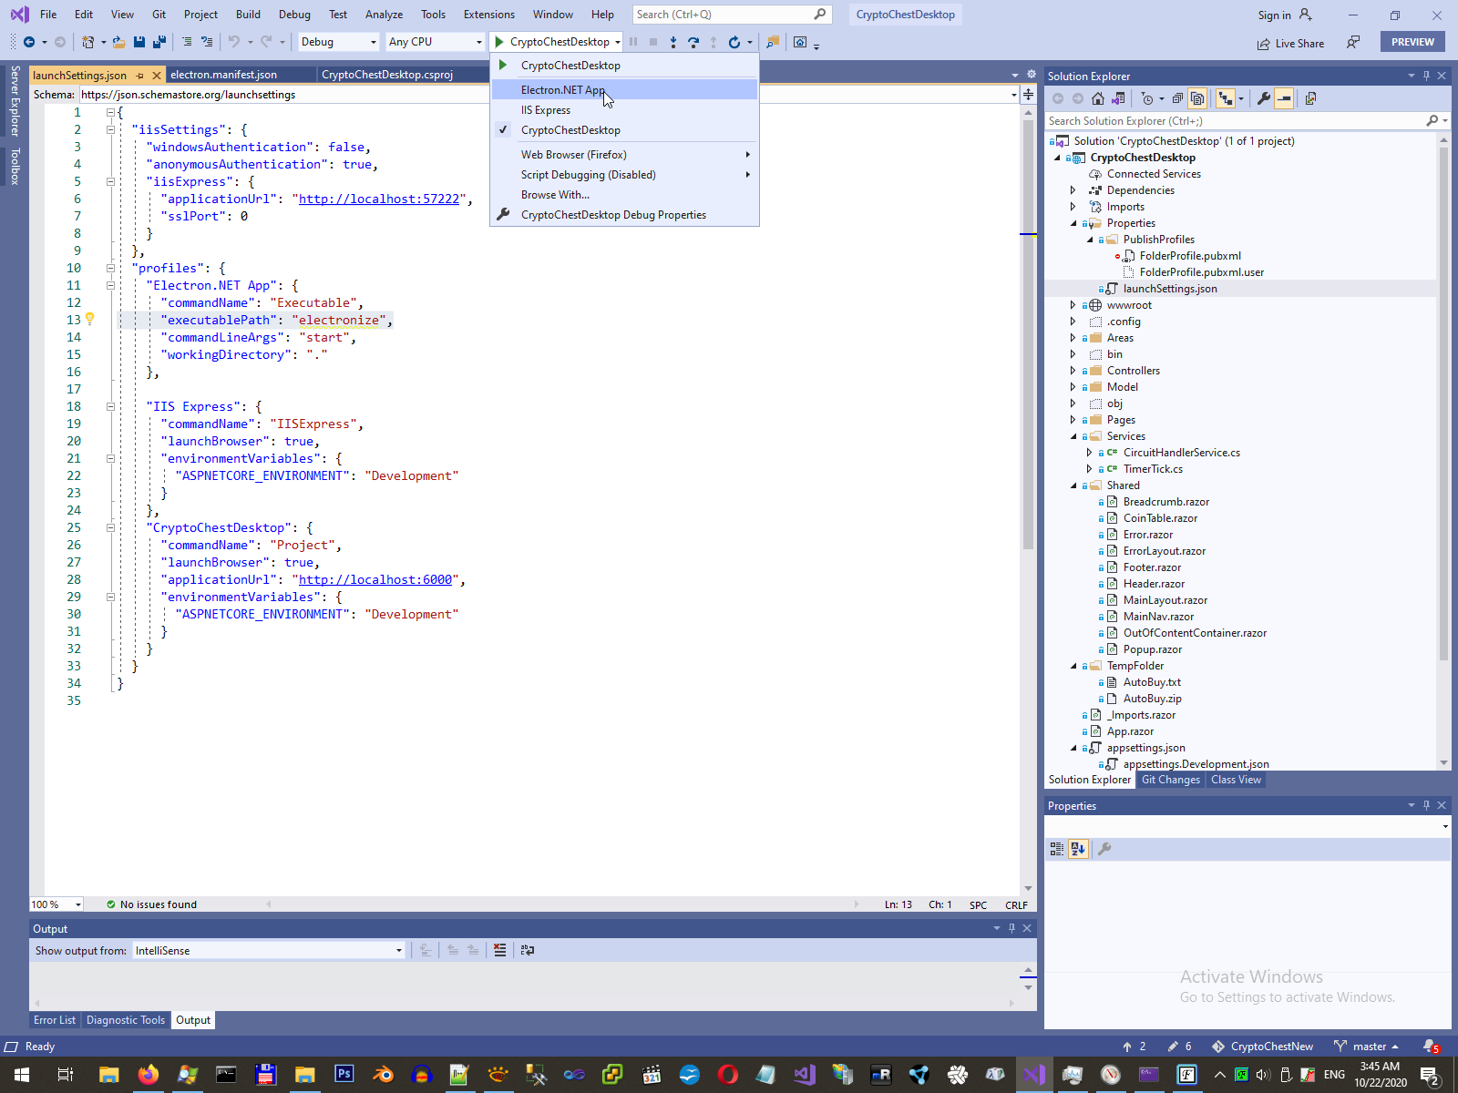Image resolution: width=1458 pixels, height=1093 pixels.
Task: Click the Preview Selected Items icon
Action: 1284,98
